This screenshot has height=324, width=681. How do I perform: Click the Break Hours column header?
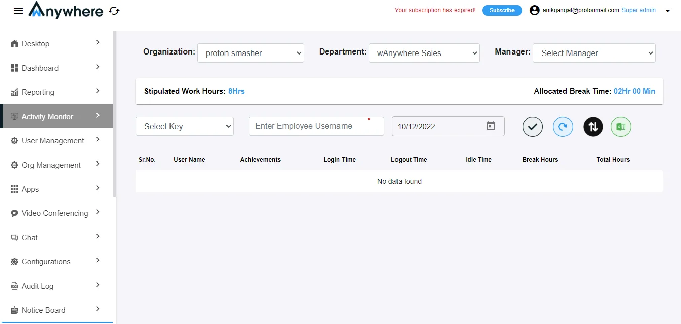[540, 160]
